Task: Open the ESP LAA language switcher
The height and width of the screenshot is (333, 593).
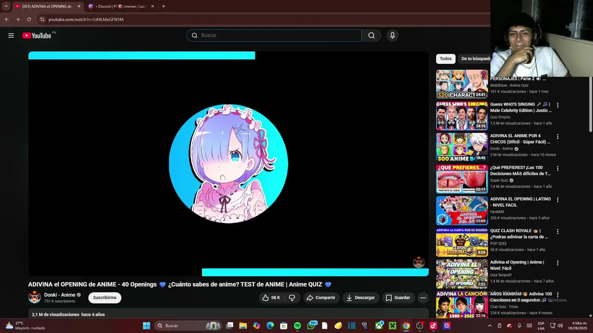Action: point(541,326)
